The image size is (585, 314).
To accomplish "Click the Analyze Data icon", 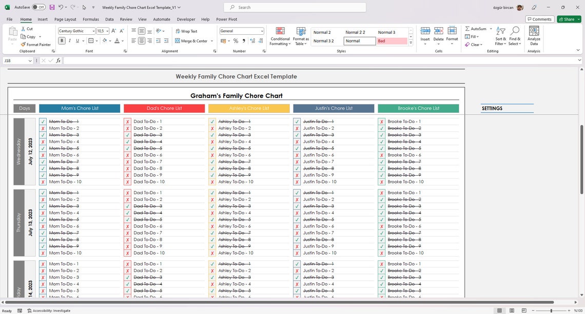I will 534,35.
